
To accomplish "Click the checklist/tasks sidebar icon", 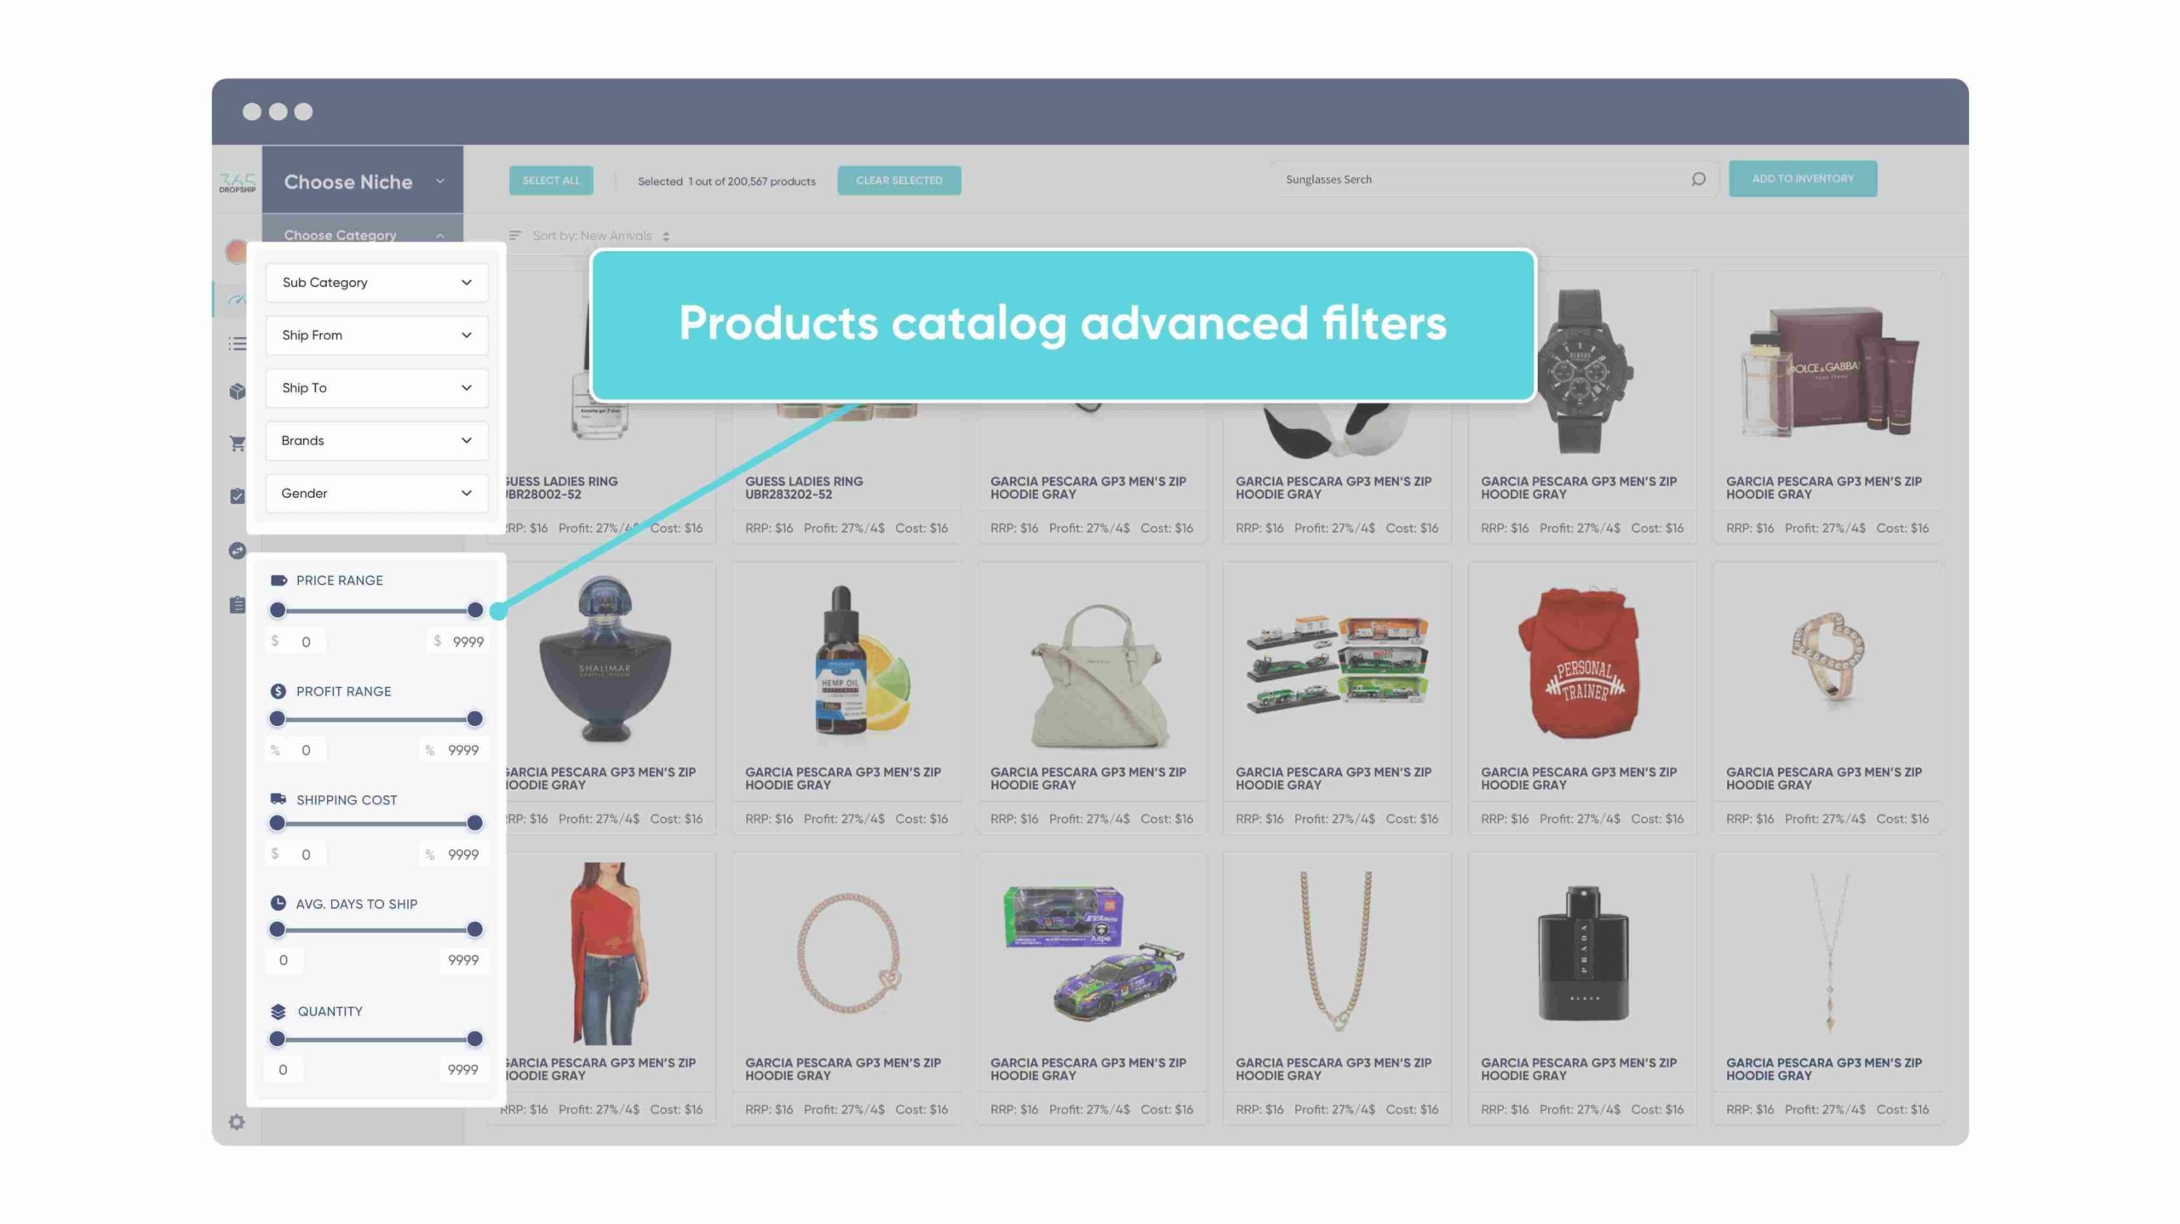I will click(x=237, y=495).
